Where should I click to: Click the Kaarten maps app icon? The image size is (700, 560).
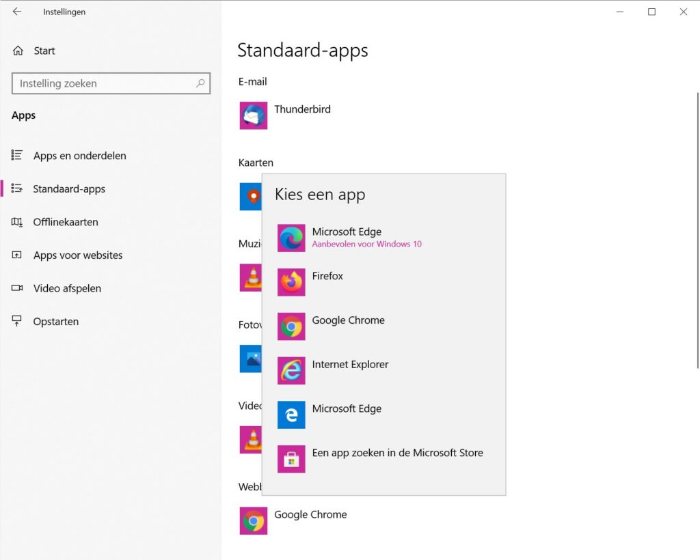click(250, 197)
